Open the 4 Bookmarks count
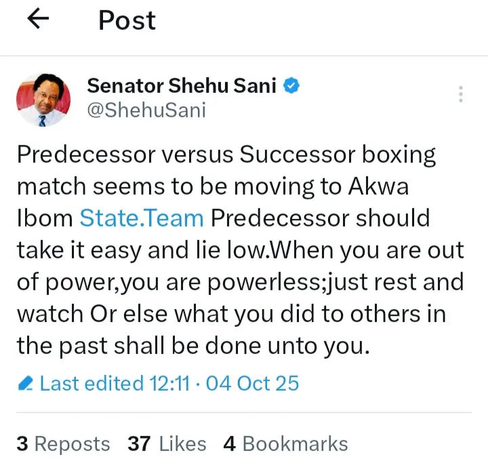The image size is (488, 470). click(285, 444)
